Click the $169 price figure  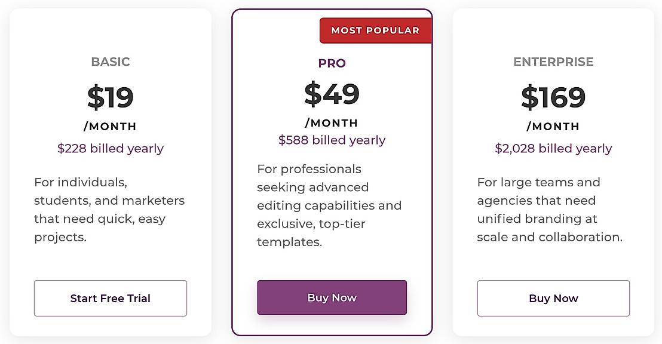tap(553, 96)
